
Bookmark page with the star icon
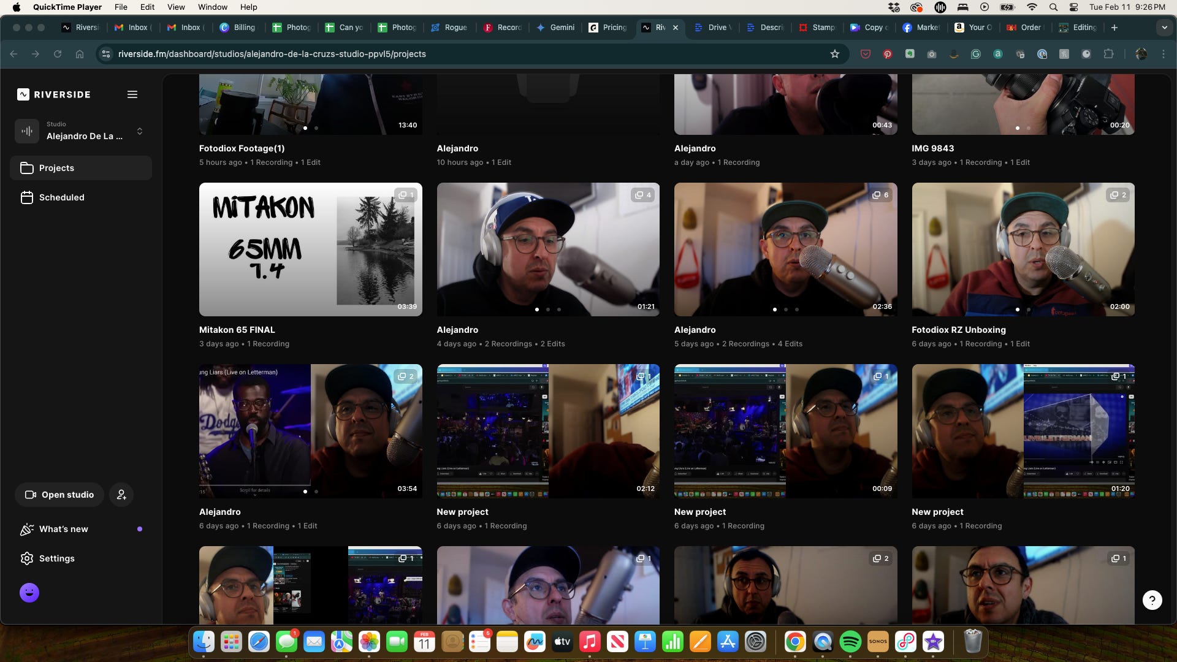tap(834, 54)
